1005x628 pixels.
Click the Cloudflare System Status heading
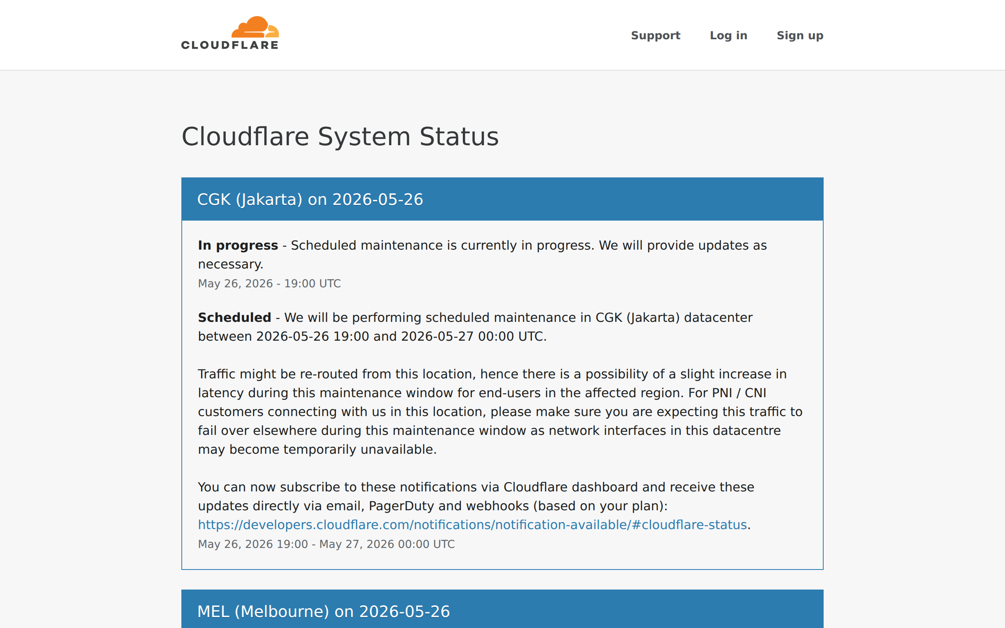point(340,136)
